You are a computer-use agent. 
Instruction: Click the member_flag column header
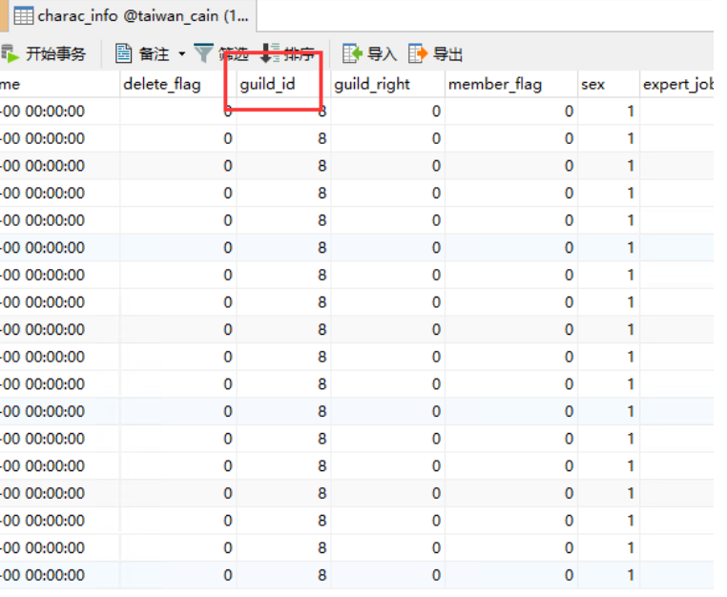495,84
